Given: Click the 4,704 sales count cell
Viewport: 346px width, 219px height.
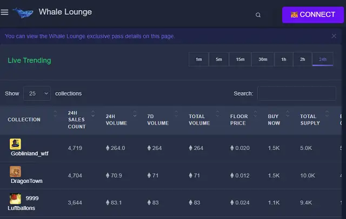Looking at the screenshot, I should coord(75,175).
